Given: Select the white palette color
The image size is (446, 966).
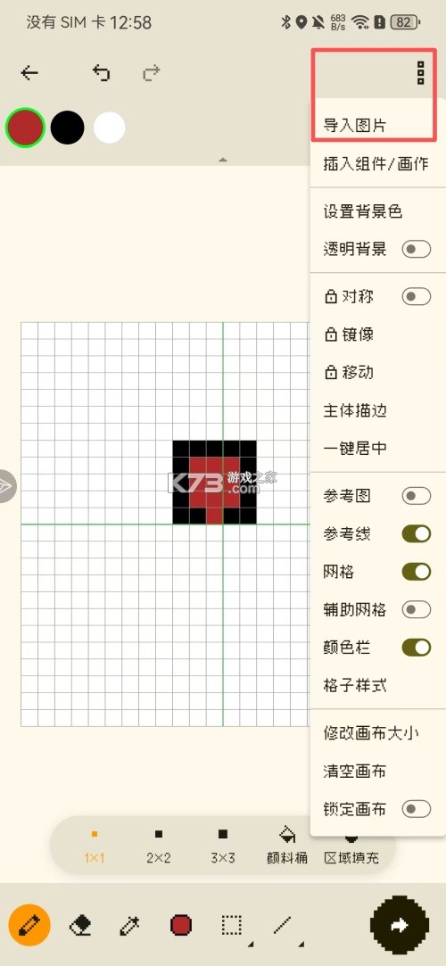Looking at the screenshot, I should tap(110, 128).
